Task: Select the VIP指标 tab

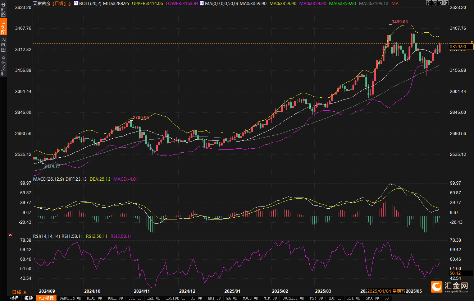Action: coord(46,298)
